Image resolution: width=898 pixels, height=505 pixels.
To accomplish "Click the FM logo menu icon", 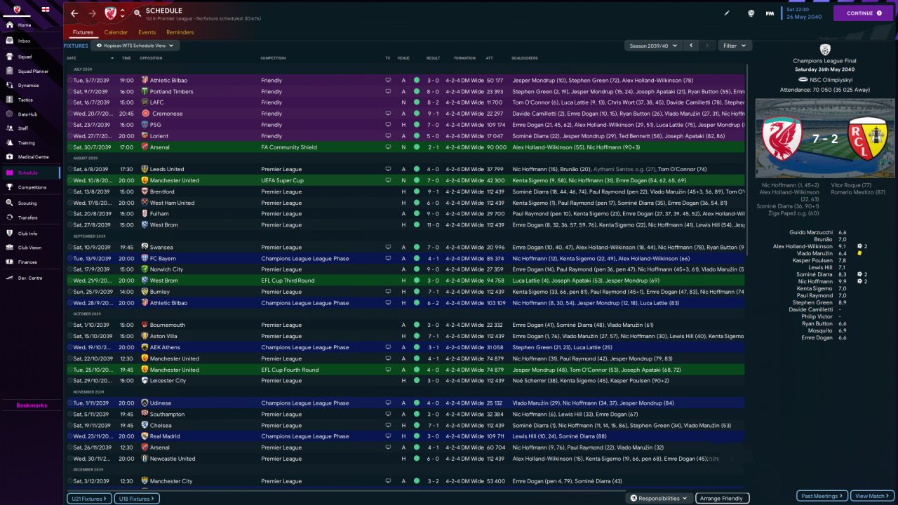I will 770,13.
